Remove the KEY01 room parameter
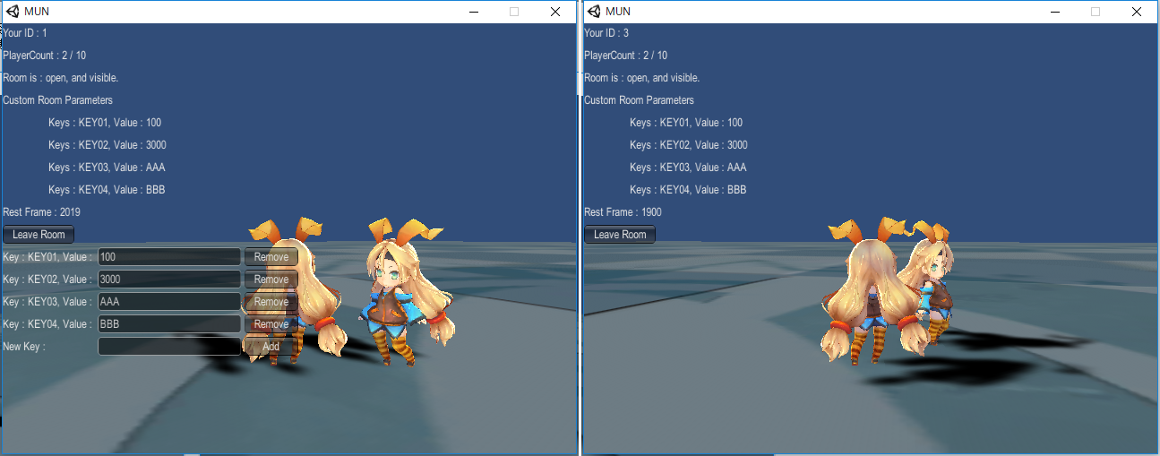This screenshot has height=456, width=1160. (271, 257)
